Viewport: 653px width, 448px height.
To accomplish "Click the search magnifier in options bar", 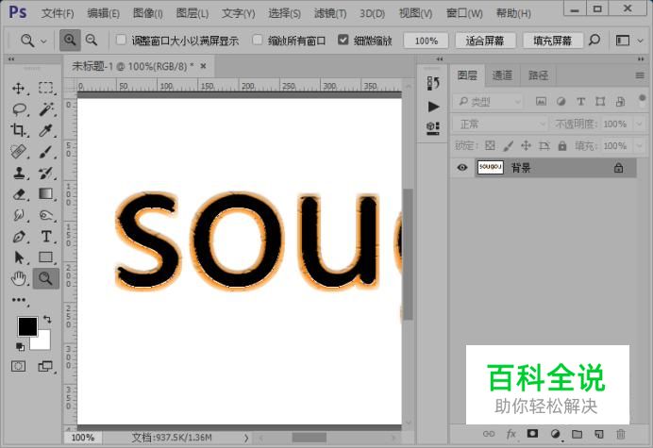I will pos(594,41).
